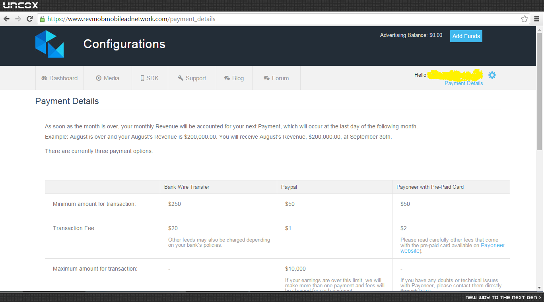Open the Forum

(x=276, y=78)
